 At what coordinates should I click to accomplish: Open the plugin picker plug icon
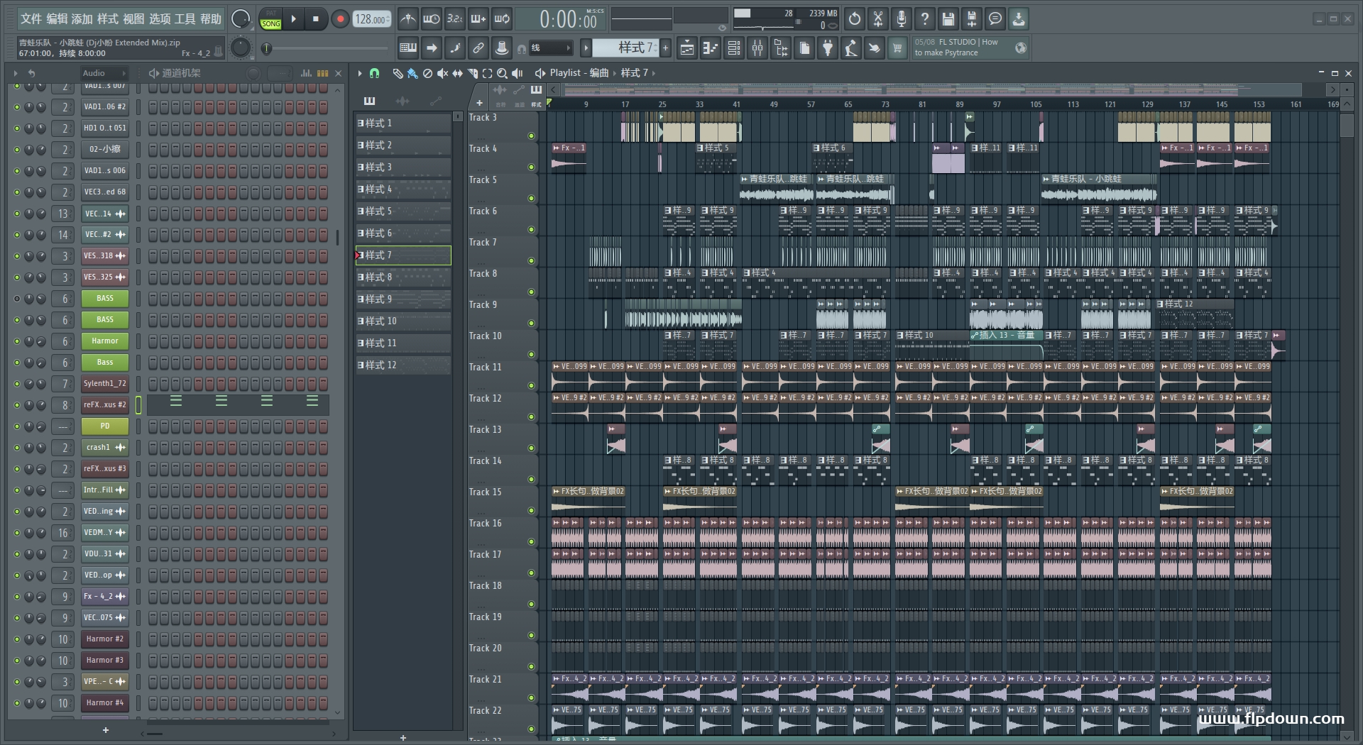[828, 48]
